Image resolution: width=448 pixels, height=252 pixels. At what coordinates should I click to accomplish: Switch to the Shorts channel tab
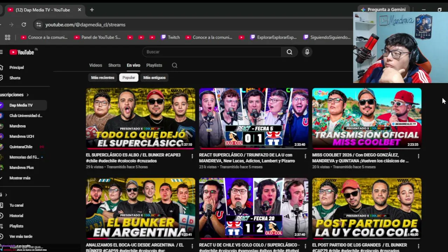pos(114,65)
